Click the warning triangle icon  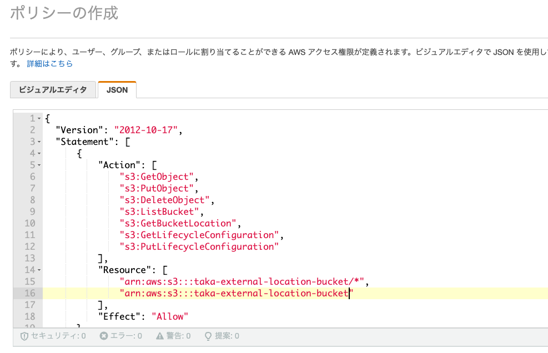click(160, 336)
